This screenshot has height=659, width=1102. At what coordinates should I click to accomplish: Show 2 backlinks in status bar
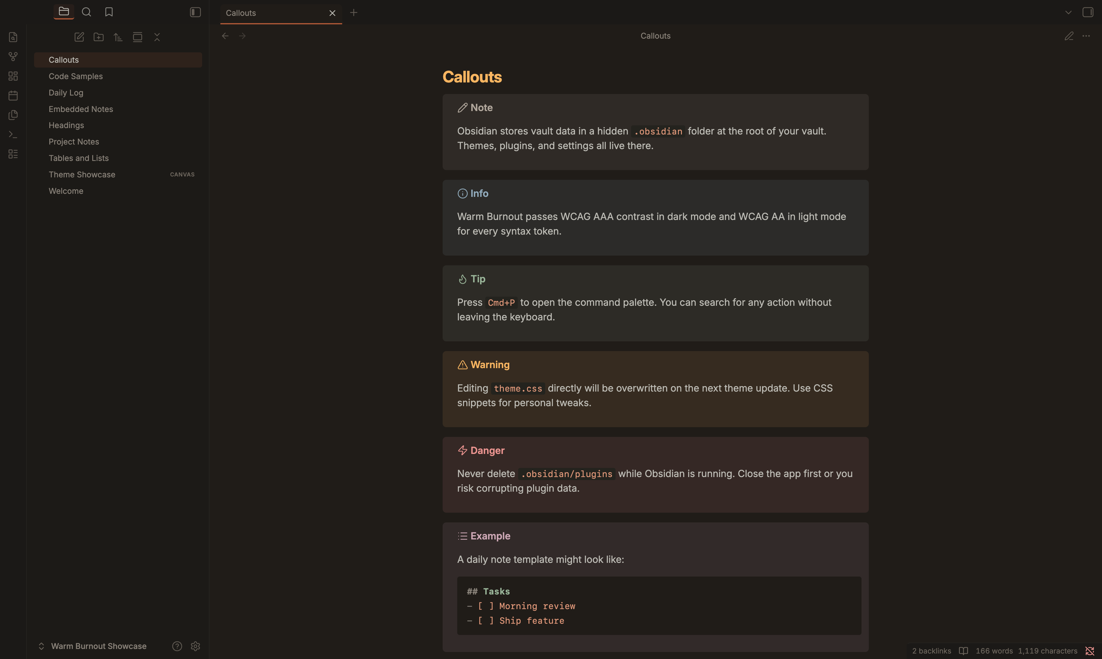tap(932, 651)
